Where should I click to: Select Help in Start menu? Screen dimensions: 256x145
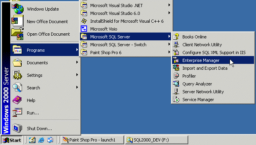click(x=45, y=100)
